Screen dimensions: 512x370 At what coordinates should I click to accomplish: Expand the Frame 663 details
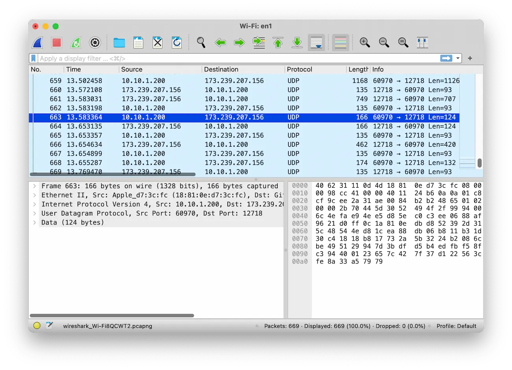35,186
